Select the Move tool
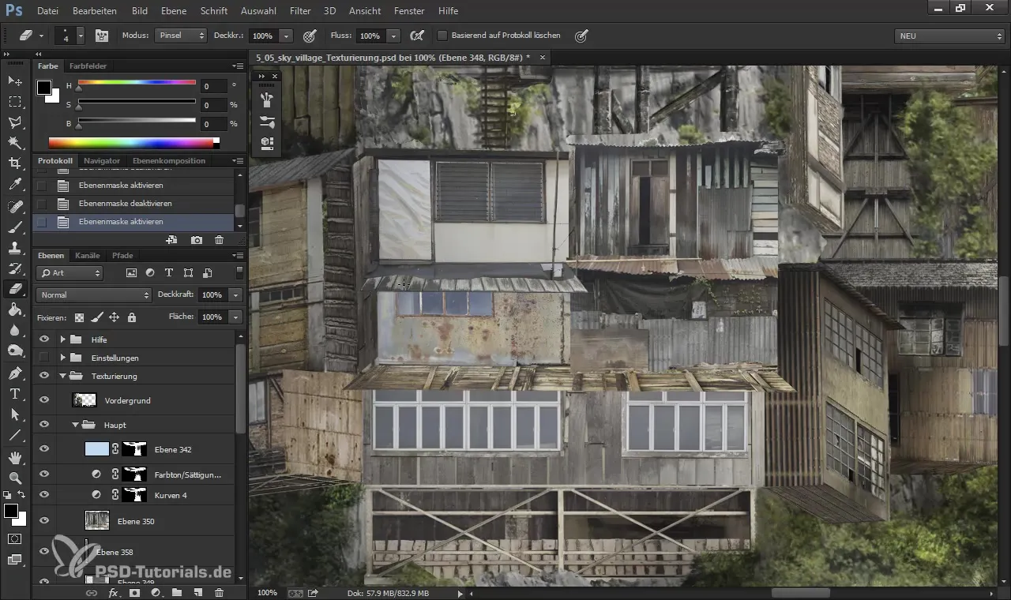The image size is (1011, 600). coord(15,81)
